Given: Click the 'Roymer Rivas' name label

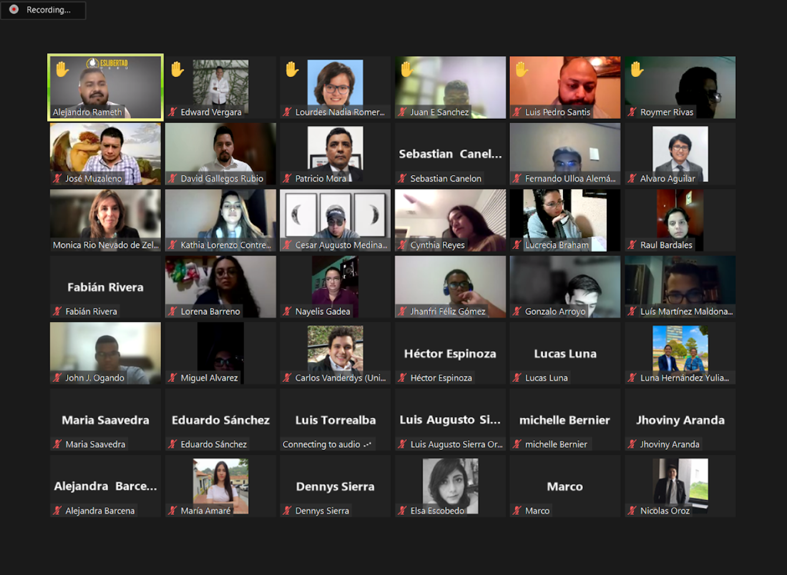Looking at the screenshot, I should pyautogui.click(x=667, y=112).
